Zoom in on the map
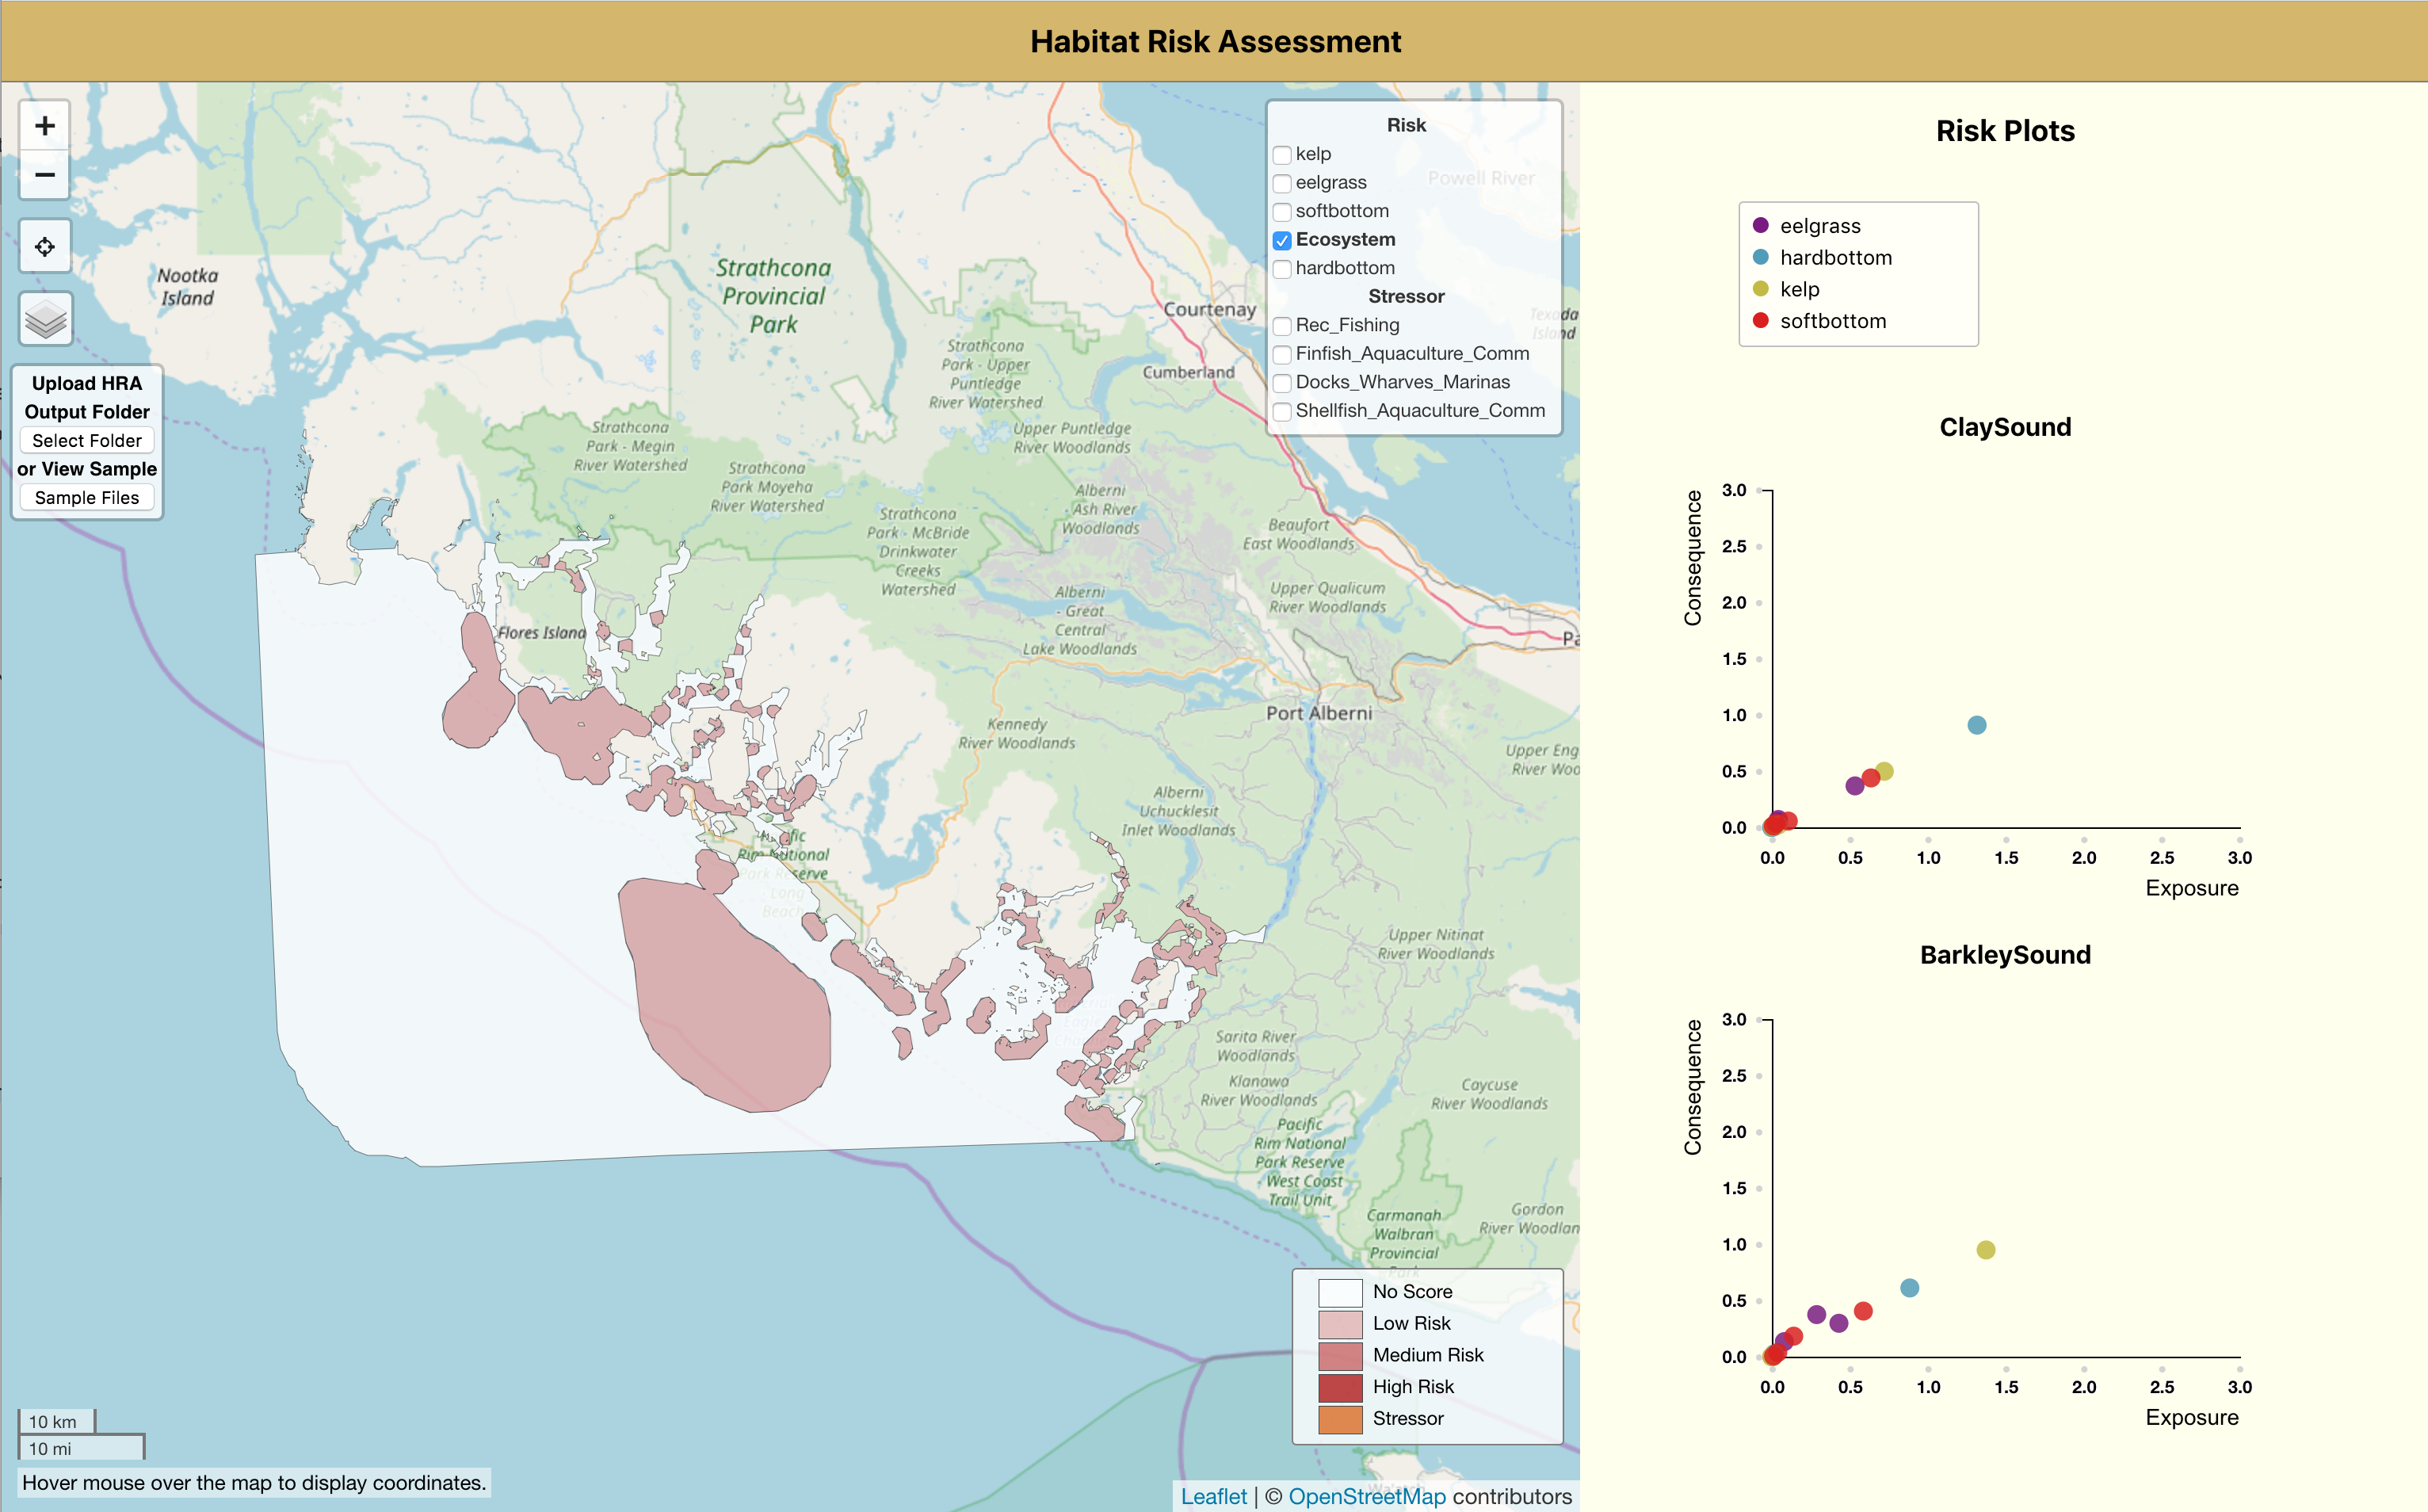 (45, 126)
